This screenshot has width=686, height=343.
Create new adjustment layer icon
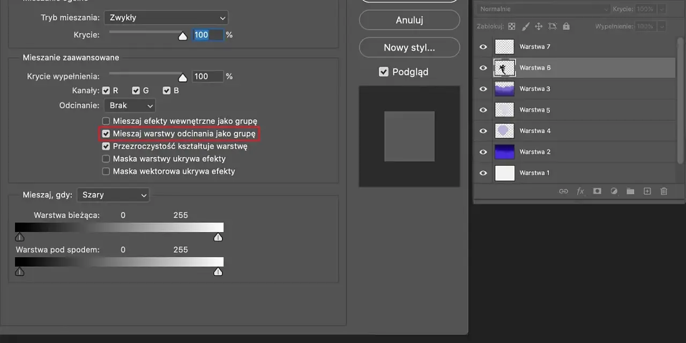(614, 191)
